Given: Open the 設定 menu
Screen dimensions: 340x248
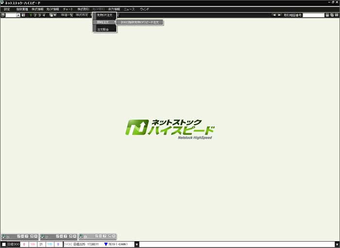Looking at the screenshot, I should pyautogui.click(x=7, y=9).
